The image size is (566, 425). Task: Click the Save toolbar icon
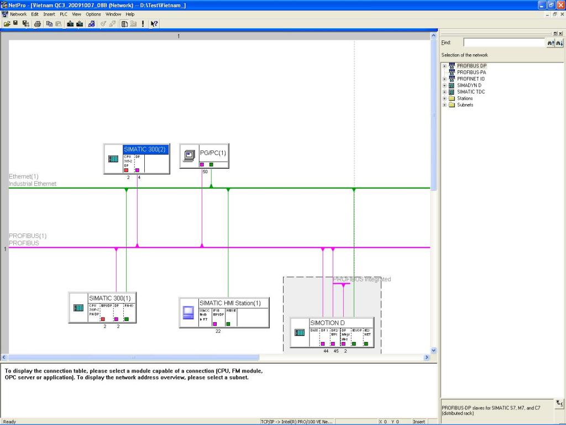pyautogui.click(x=15, y=23)
